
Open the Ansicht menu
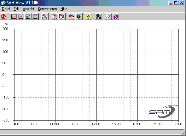click(28, 9)
